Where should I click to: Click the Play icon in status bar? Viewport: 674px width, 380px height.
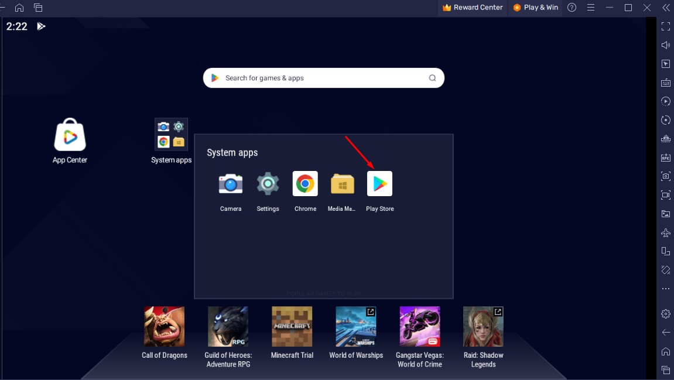click(x=41, y=26)
